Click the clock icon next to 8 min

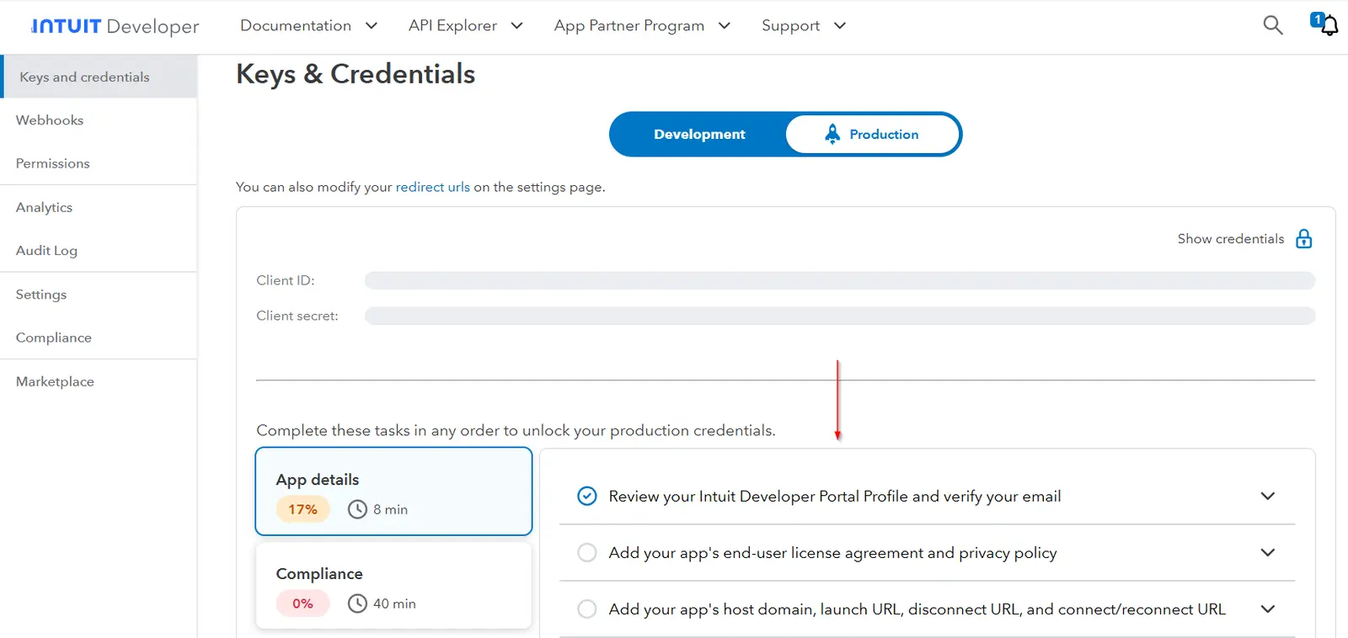357,509
